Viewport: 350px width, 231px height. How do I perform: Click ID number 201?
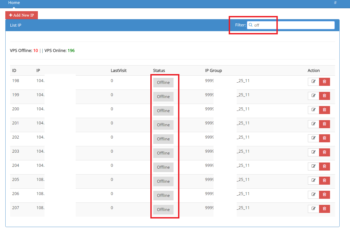pos(16,123)
